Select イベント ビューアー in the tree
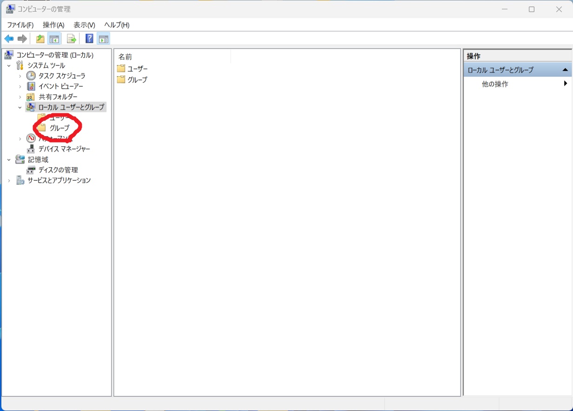 tap(60, 86)
